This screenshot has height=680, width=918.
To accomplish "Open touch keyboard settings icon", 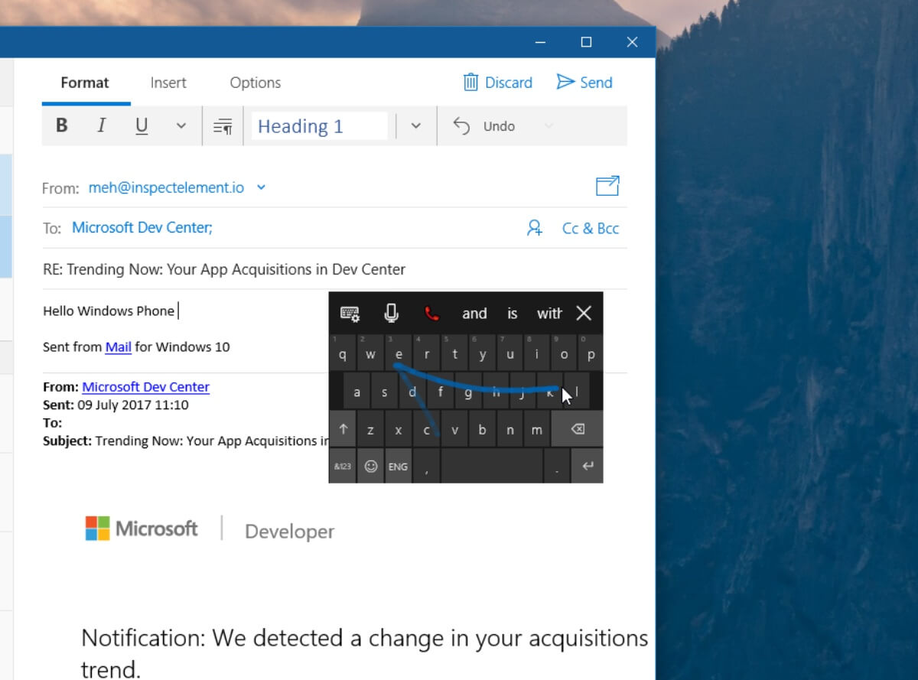I will pyautogui.click(x=350, y=313).
